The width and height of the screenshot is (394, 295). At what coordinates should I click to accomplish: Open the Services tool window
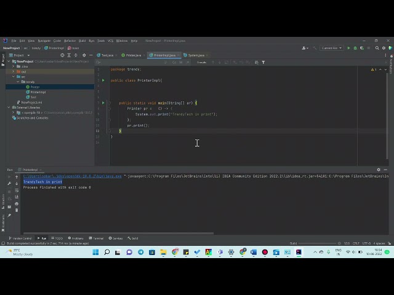[x=116, y=238]
